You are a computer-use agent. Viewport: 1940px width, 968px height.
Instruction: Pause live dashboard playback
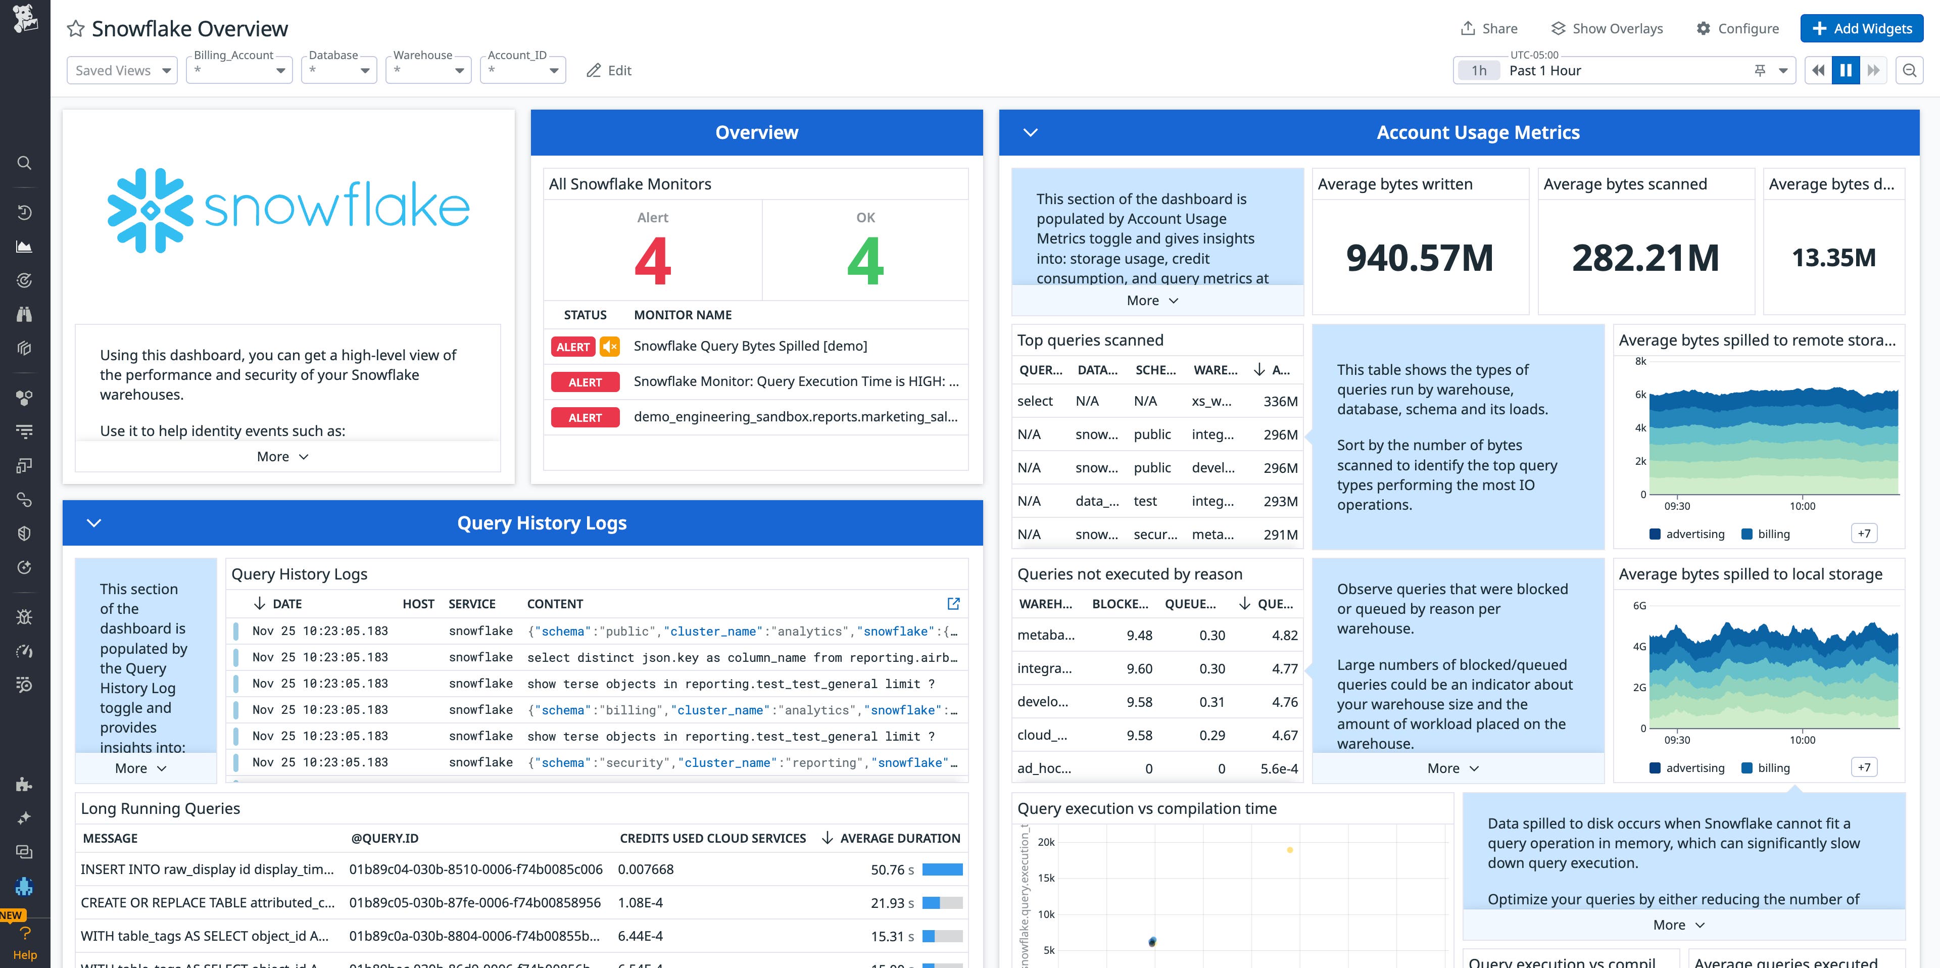click(x=1845, y=69)
